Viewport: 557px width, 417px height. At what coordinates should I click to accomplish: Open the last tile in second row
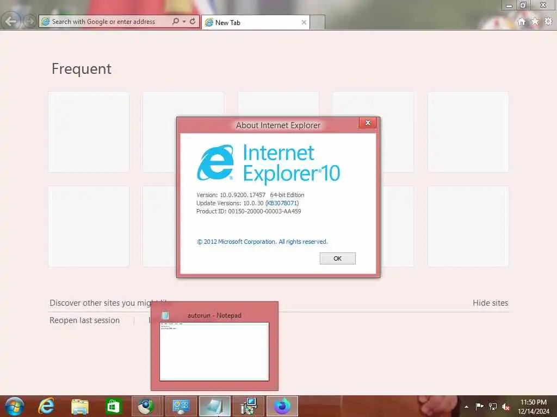(468, 226)
